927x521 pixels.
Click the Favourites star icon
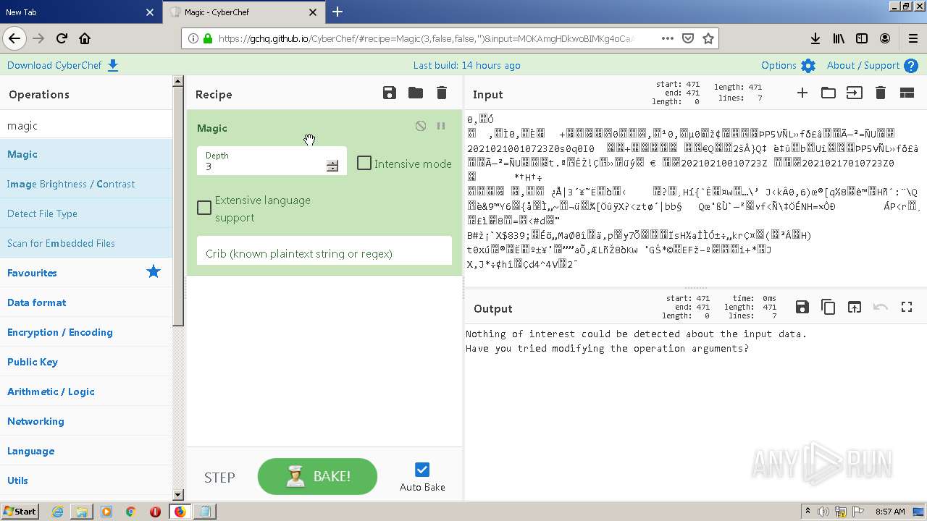point(154,272)
